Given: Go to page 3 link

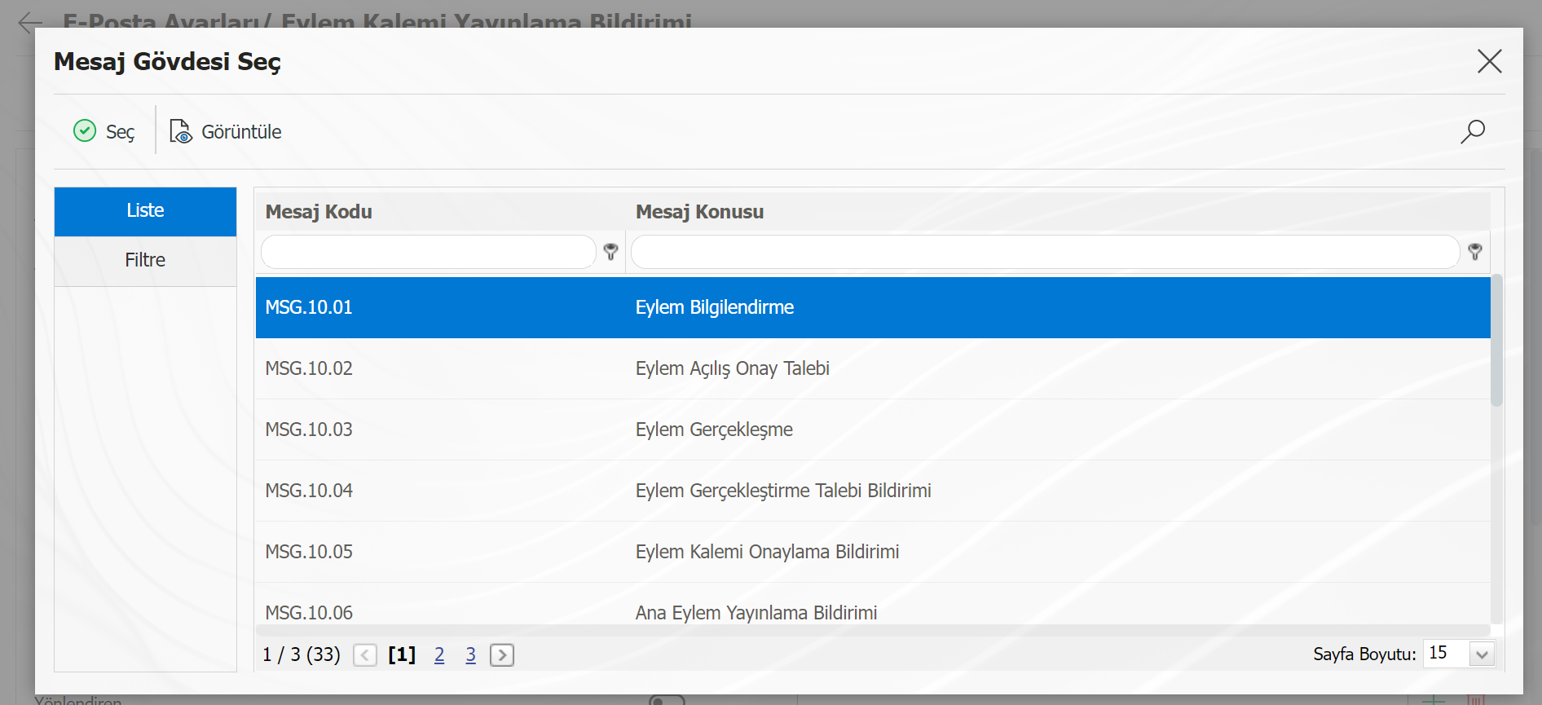Looking at the screenshot, I should pos(470,654).
